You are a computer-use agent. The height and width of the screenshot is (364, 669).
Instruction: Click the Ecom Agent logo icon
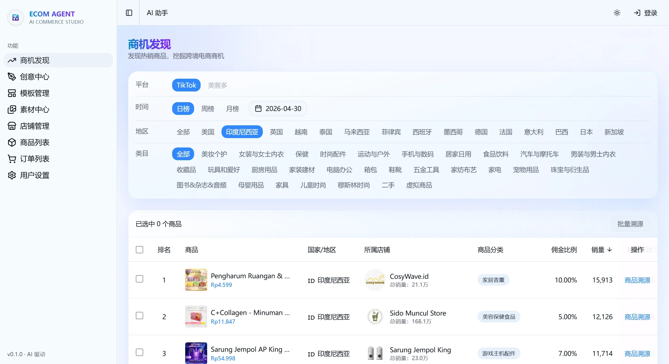coord(16,17)
